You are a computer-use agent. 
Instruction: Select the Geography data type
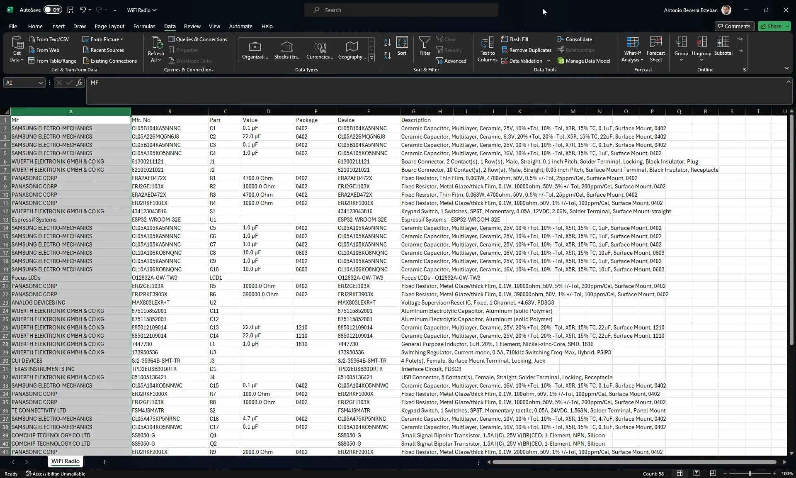coord(352,50)
